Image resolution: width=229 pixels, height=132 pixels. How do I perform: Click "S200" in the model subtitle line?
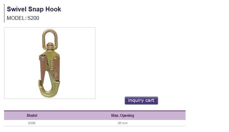click(33, 18)
